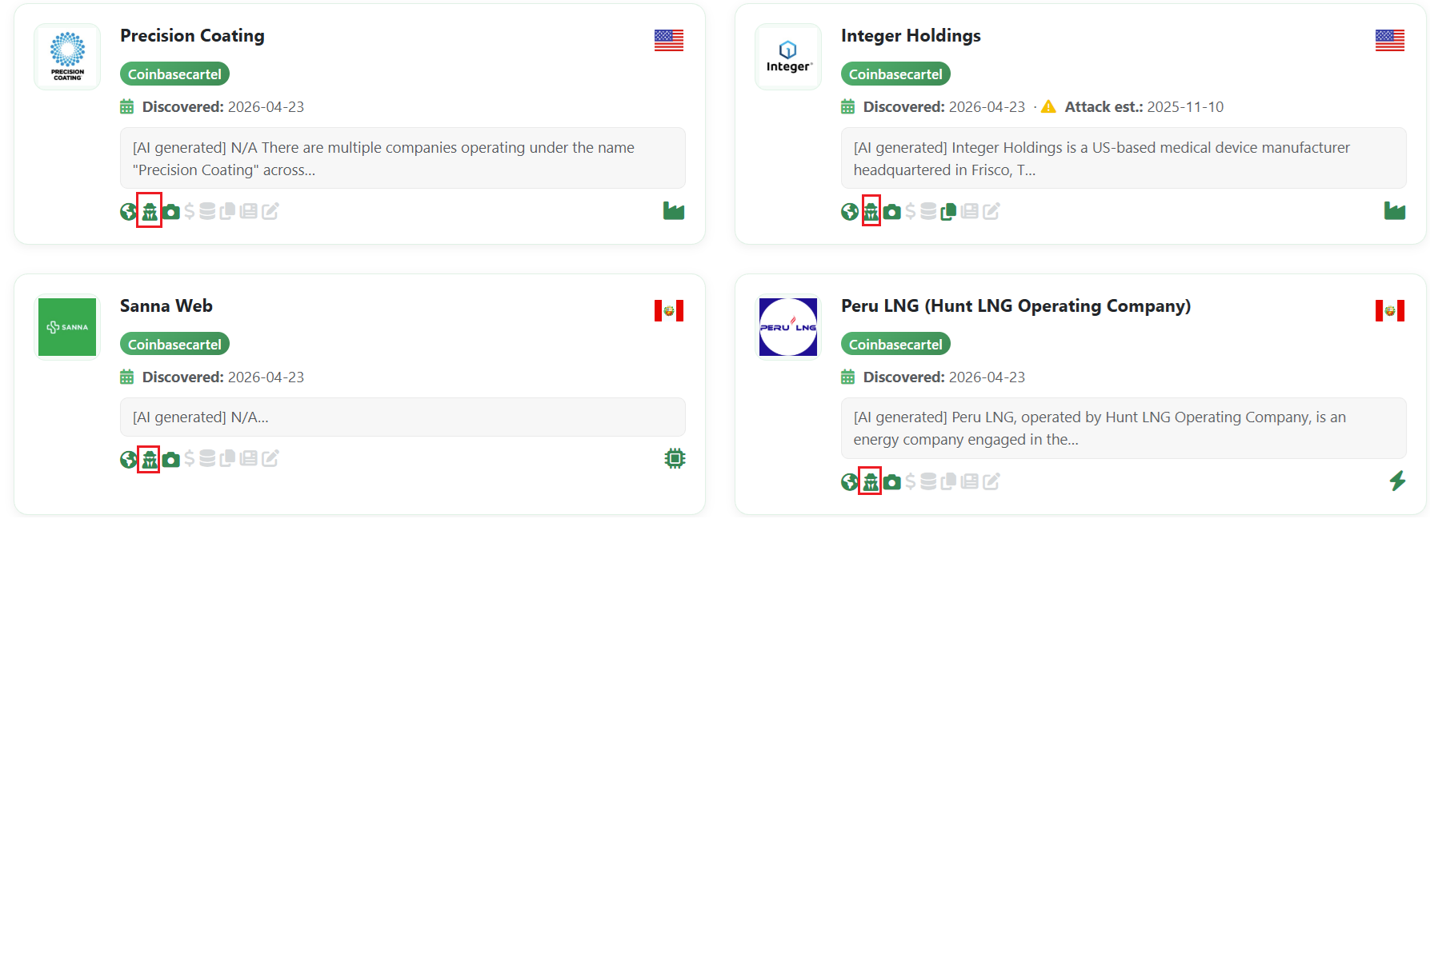
Task: Click the Peru LNG company logo thumbnail
Action: coord(787,327)
